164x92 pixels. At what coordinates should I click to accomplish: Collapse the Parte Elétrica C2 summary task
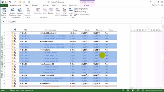click(x=40, y=41)
